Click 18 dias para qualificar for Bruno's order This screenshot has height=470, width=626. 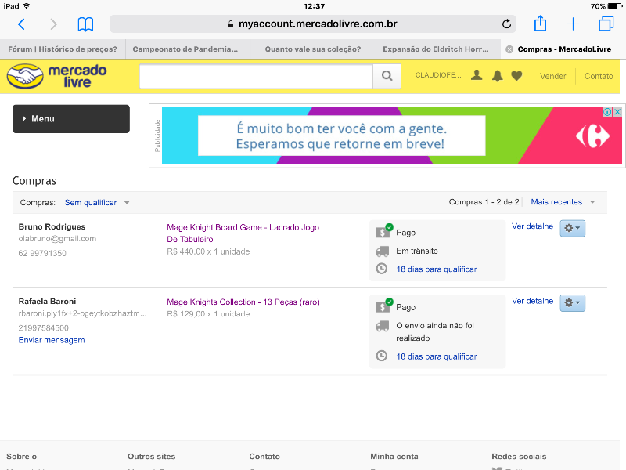point(437,269)
